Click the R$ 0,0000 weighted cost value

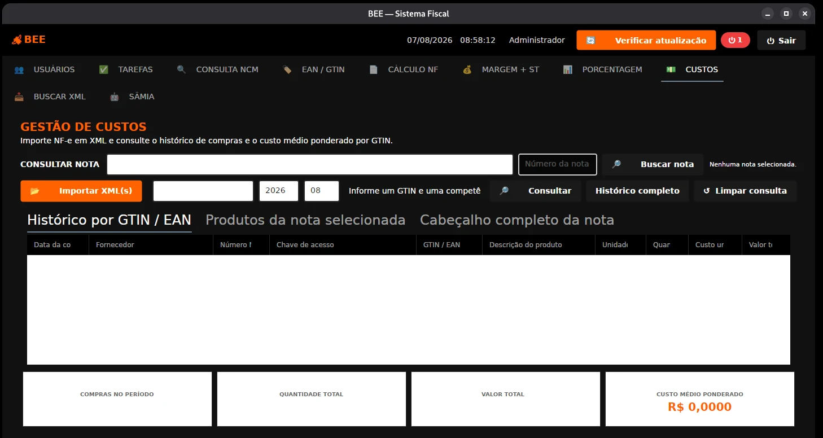tap(699, 407)
